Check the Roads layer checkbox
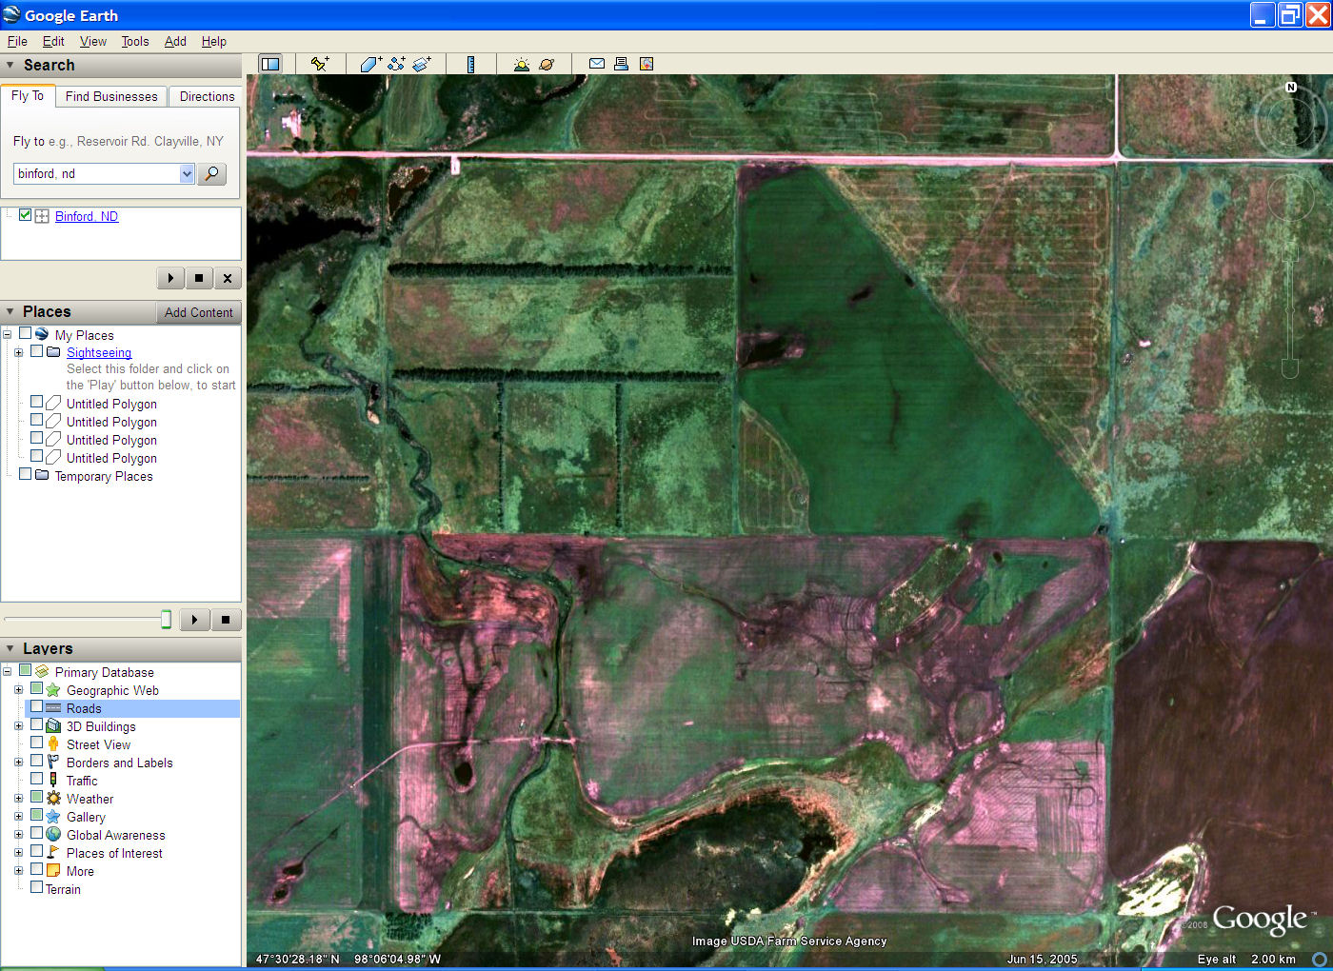Viewport: 1333px width, 971px height. pos(37,707)
